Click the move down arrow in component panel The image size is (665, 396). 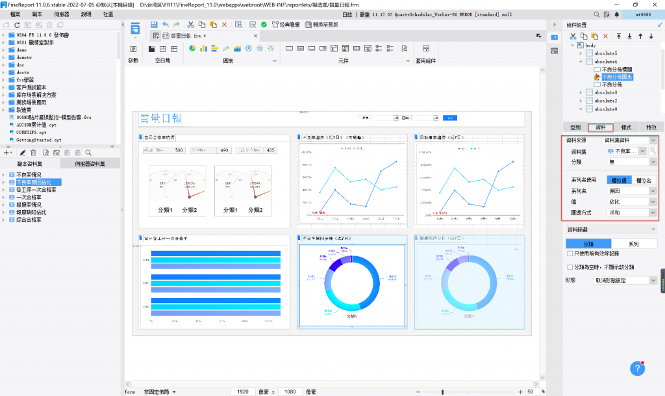(651, 36)
